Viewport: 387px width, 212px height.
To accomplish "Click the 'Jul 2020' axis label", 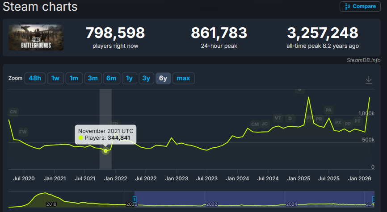I will pyautogui.click(x=24, y=179).
